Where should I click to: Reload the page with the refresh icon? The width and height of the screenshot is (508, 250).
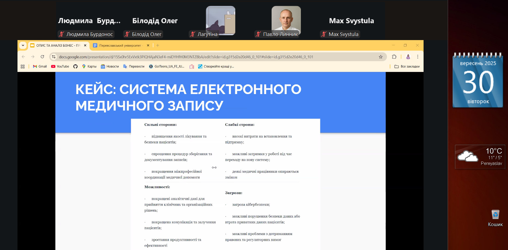(42, 57)
